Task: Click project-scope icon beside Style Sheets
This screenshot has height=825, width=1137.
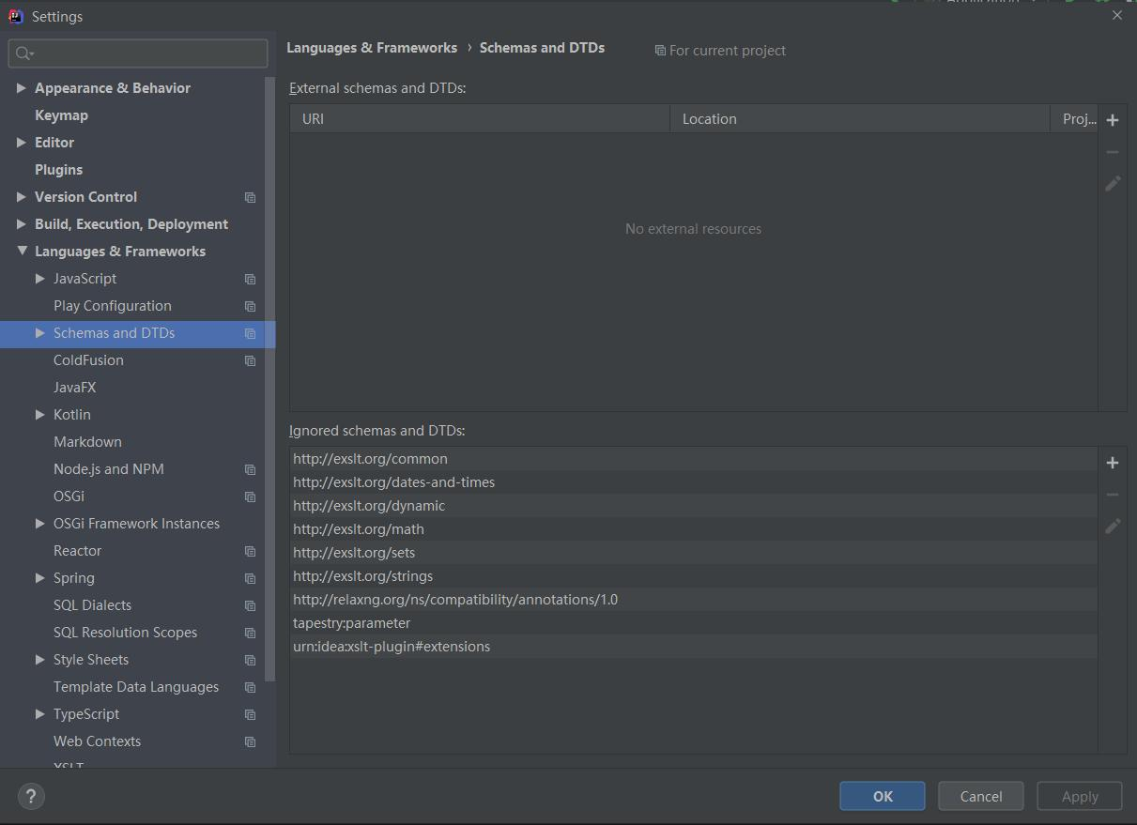Action: (250, 660)
